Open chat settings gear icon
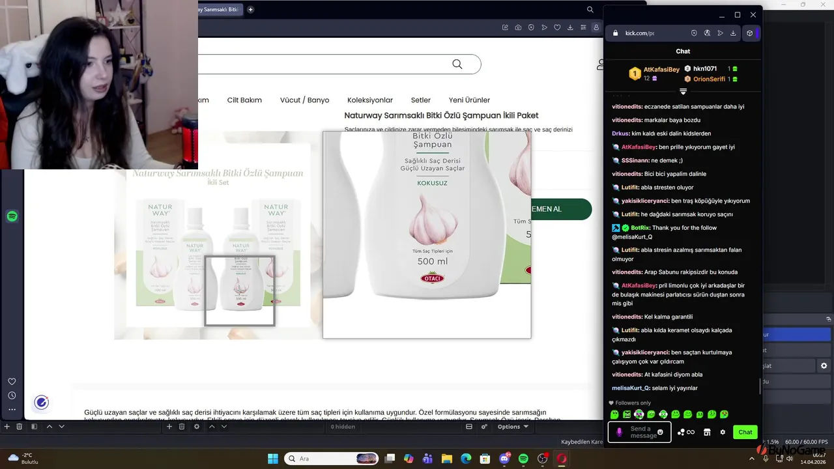 tap(723, 432)
